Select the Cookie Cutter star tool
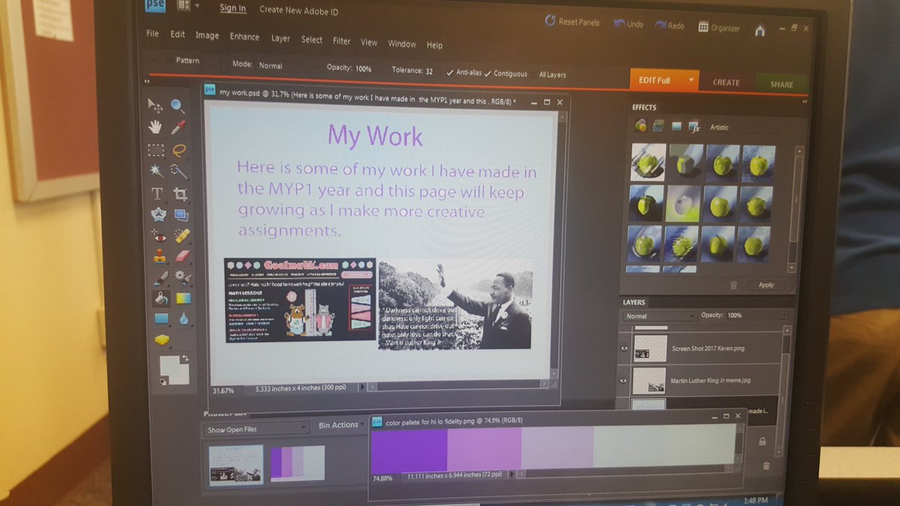This screenshot has width=900, height=506. pyautogui.click(x=157, y=214)
